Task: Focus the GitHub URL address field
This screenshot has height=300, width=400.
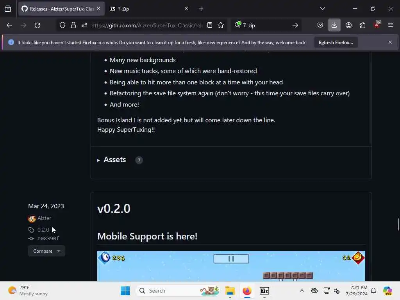Action: (147, 25)
